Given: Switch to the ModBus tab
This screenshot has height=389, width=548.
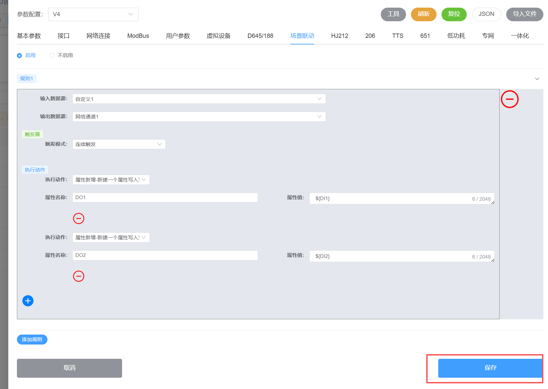Looking at the screenshot, I should pyautogui.click(x=138, y=36).
